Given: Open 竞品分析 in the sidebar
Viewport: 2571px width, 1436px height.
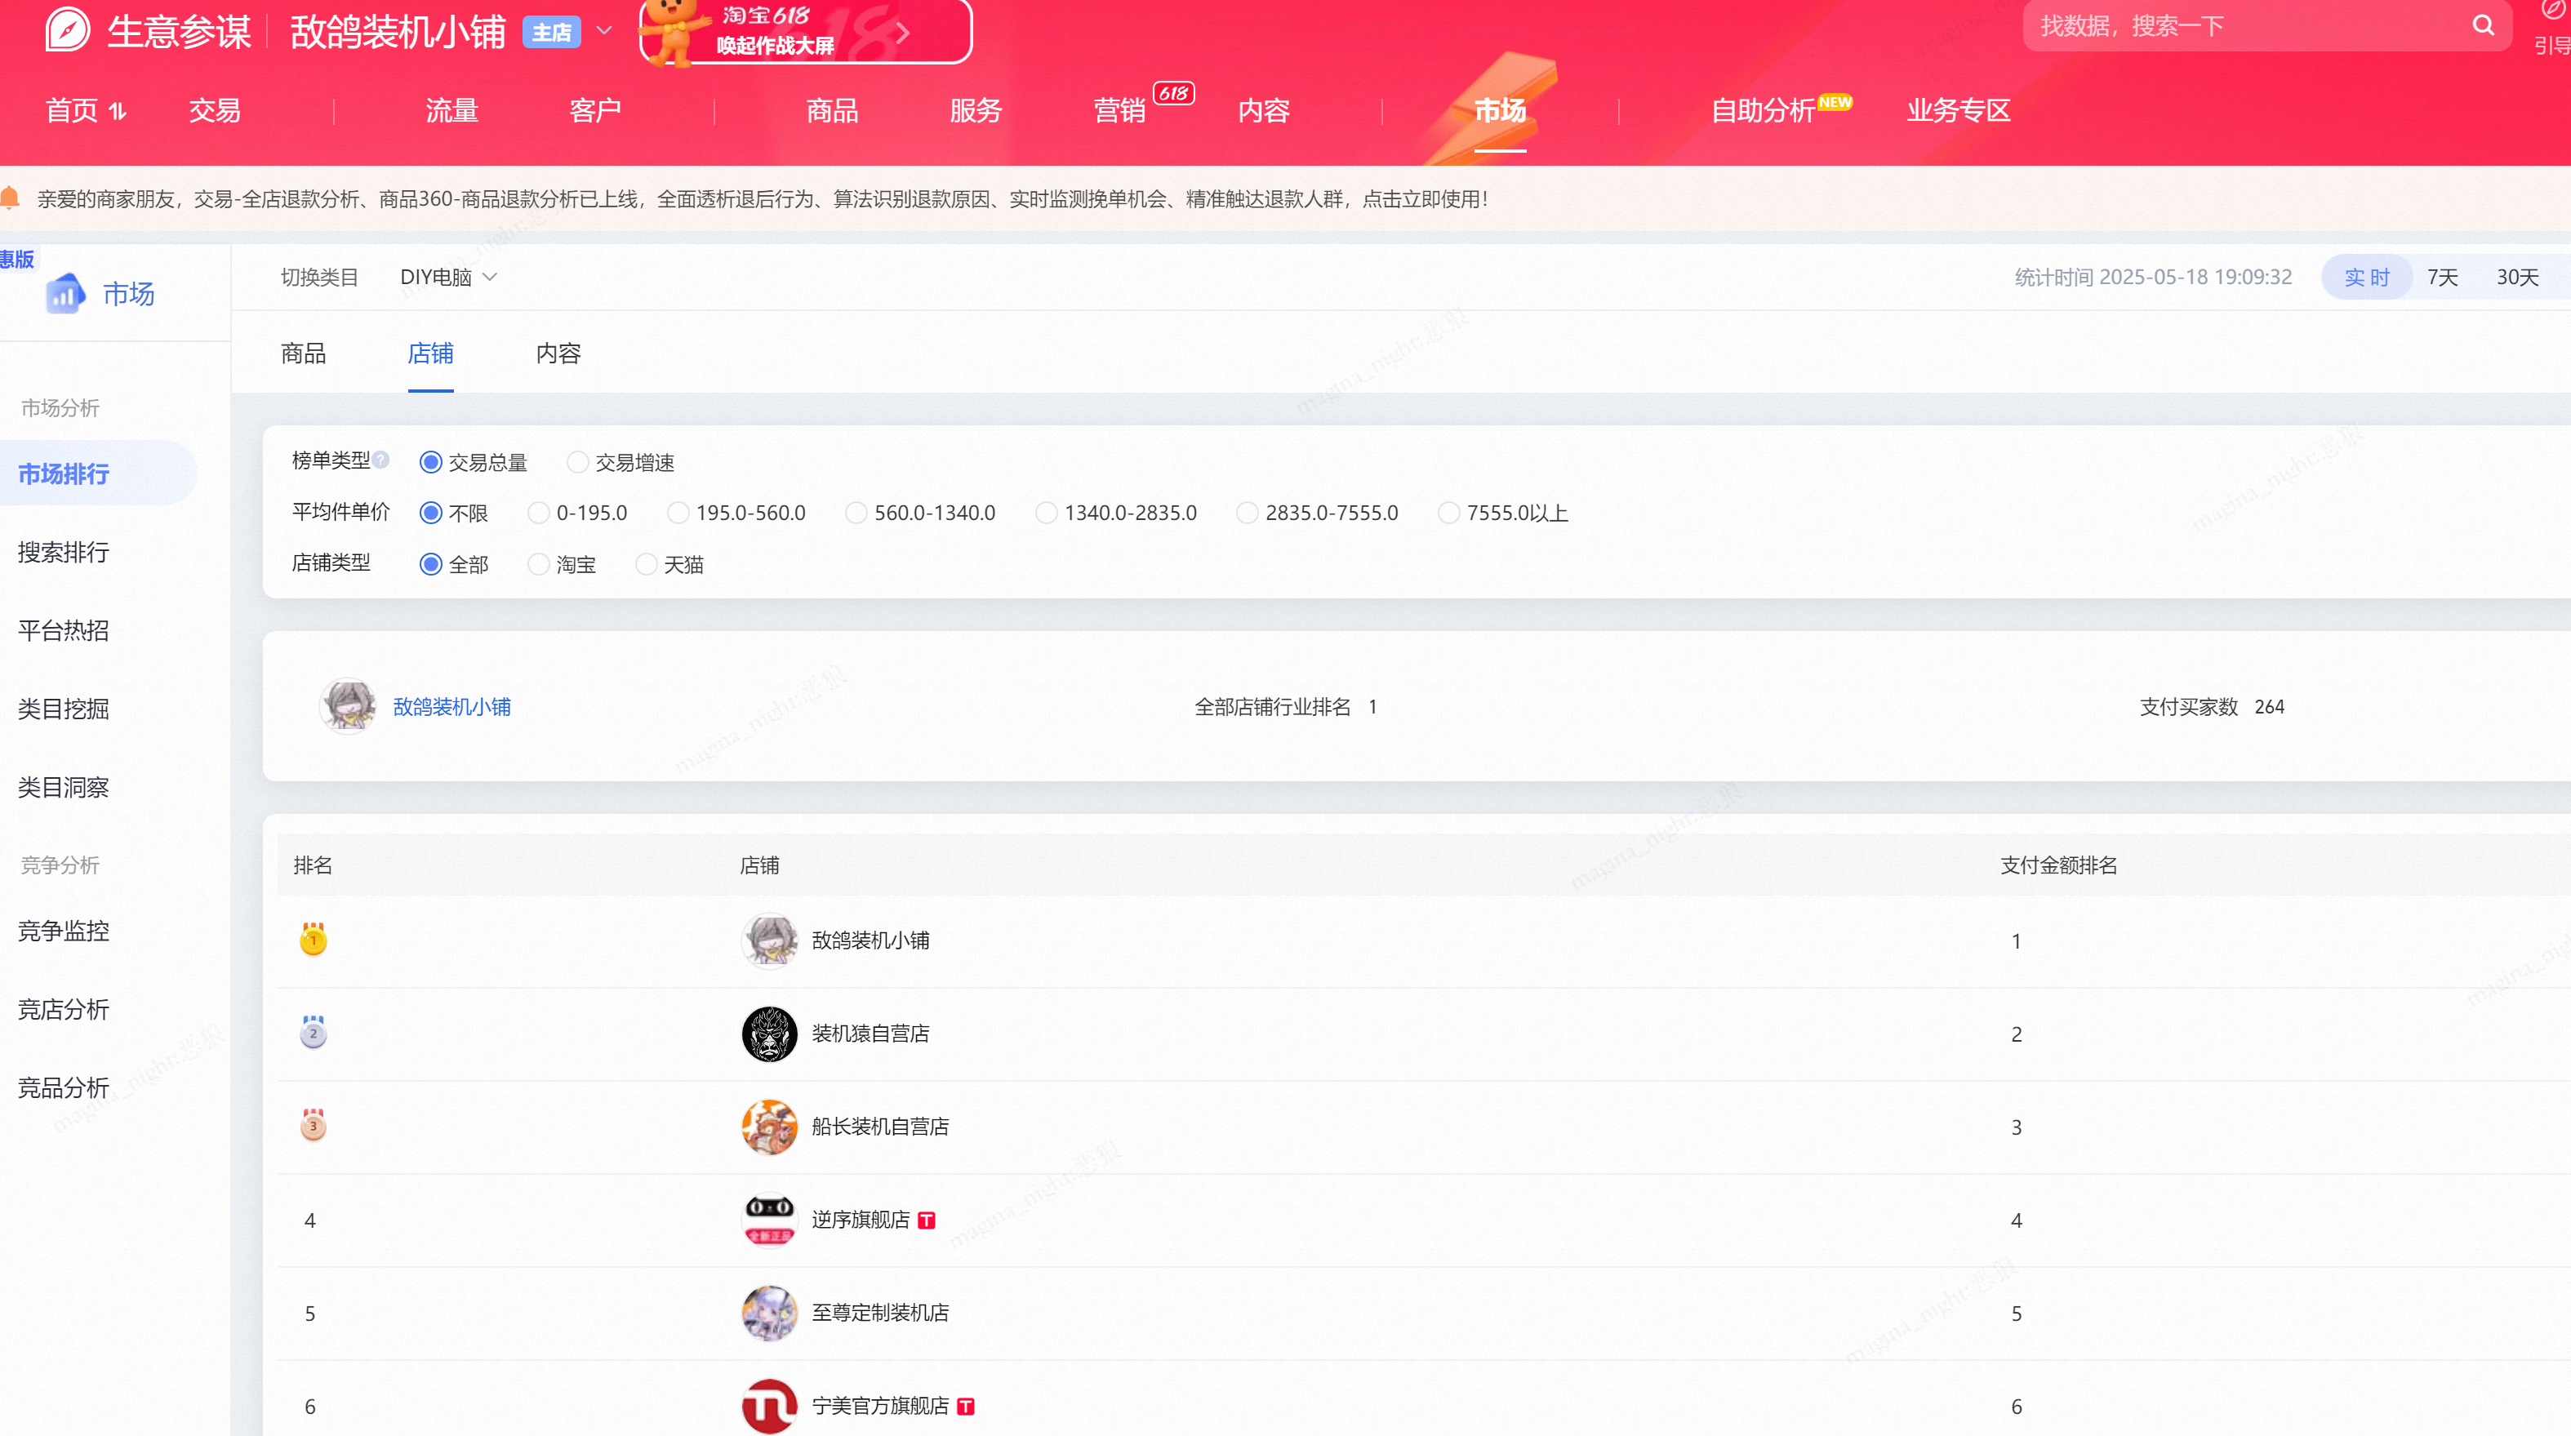Looking at the screenshot, I should 64,1087.
